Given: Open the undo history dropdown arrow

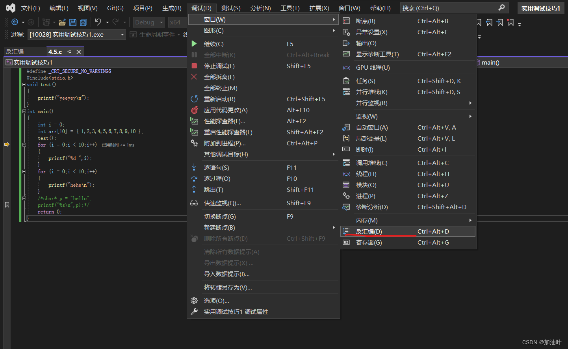Looking at the screenshot, I should pos(107,22).
